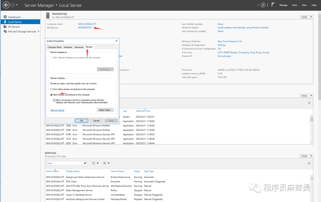
Task: Open the Manage menu
Action: pos(283,5)
